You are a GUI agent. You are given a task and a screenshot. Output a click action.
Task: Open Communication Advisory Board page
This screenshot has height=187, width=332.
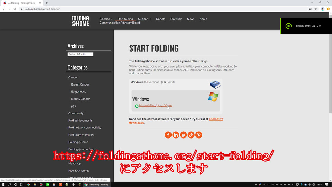(x=120, y=23)
